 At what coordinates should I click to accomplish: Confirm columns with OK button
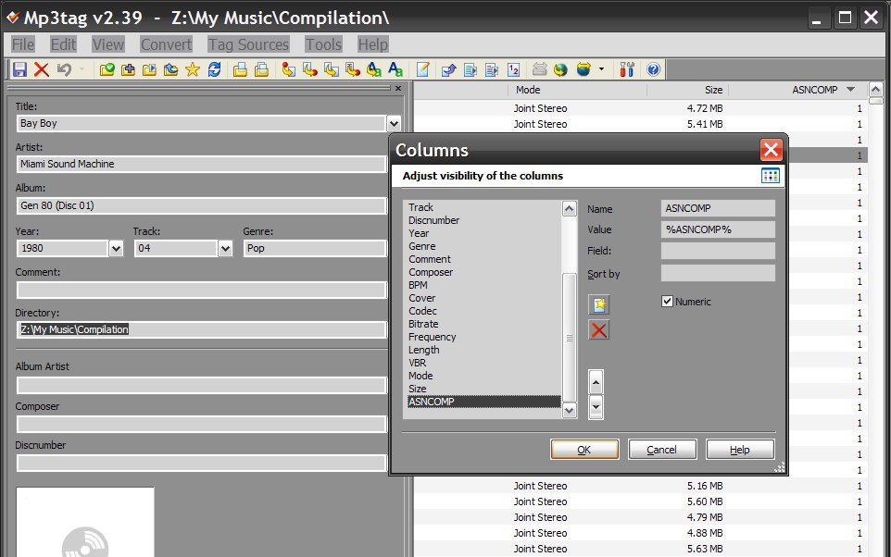(x=584, y=450)
